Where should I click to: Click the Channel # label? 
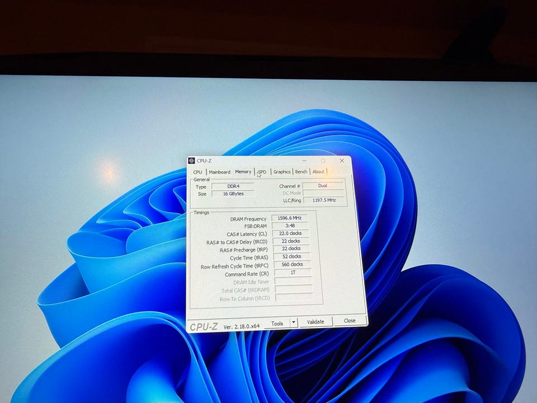(289, 186)
